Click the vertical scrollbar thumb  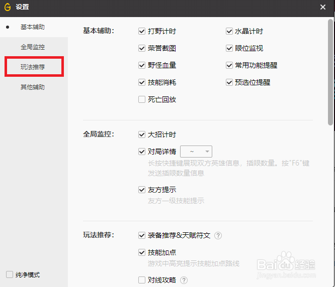click(x=330, y=72)
